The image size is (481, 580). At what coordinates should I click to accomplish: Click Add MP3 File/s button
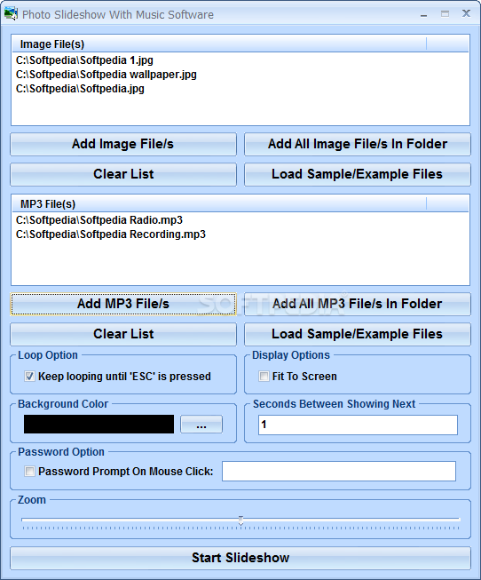click(123, 304)
